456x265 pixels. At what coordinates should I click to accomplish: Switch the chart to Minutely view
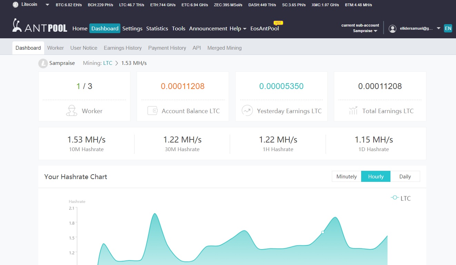346,176
